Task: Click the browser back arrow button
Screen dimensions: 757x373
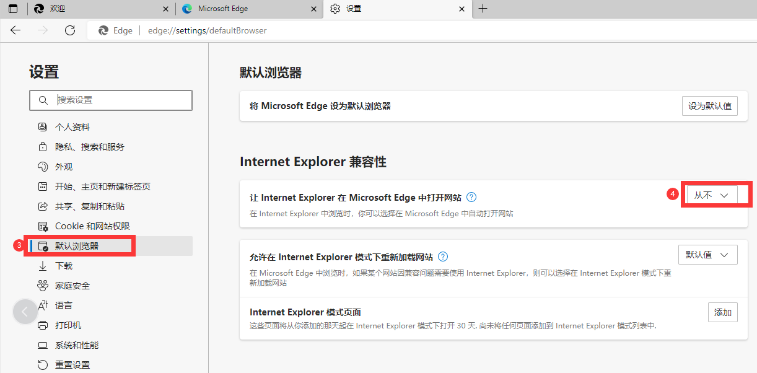Action: pos(15,30)
